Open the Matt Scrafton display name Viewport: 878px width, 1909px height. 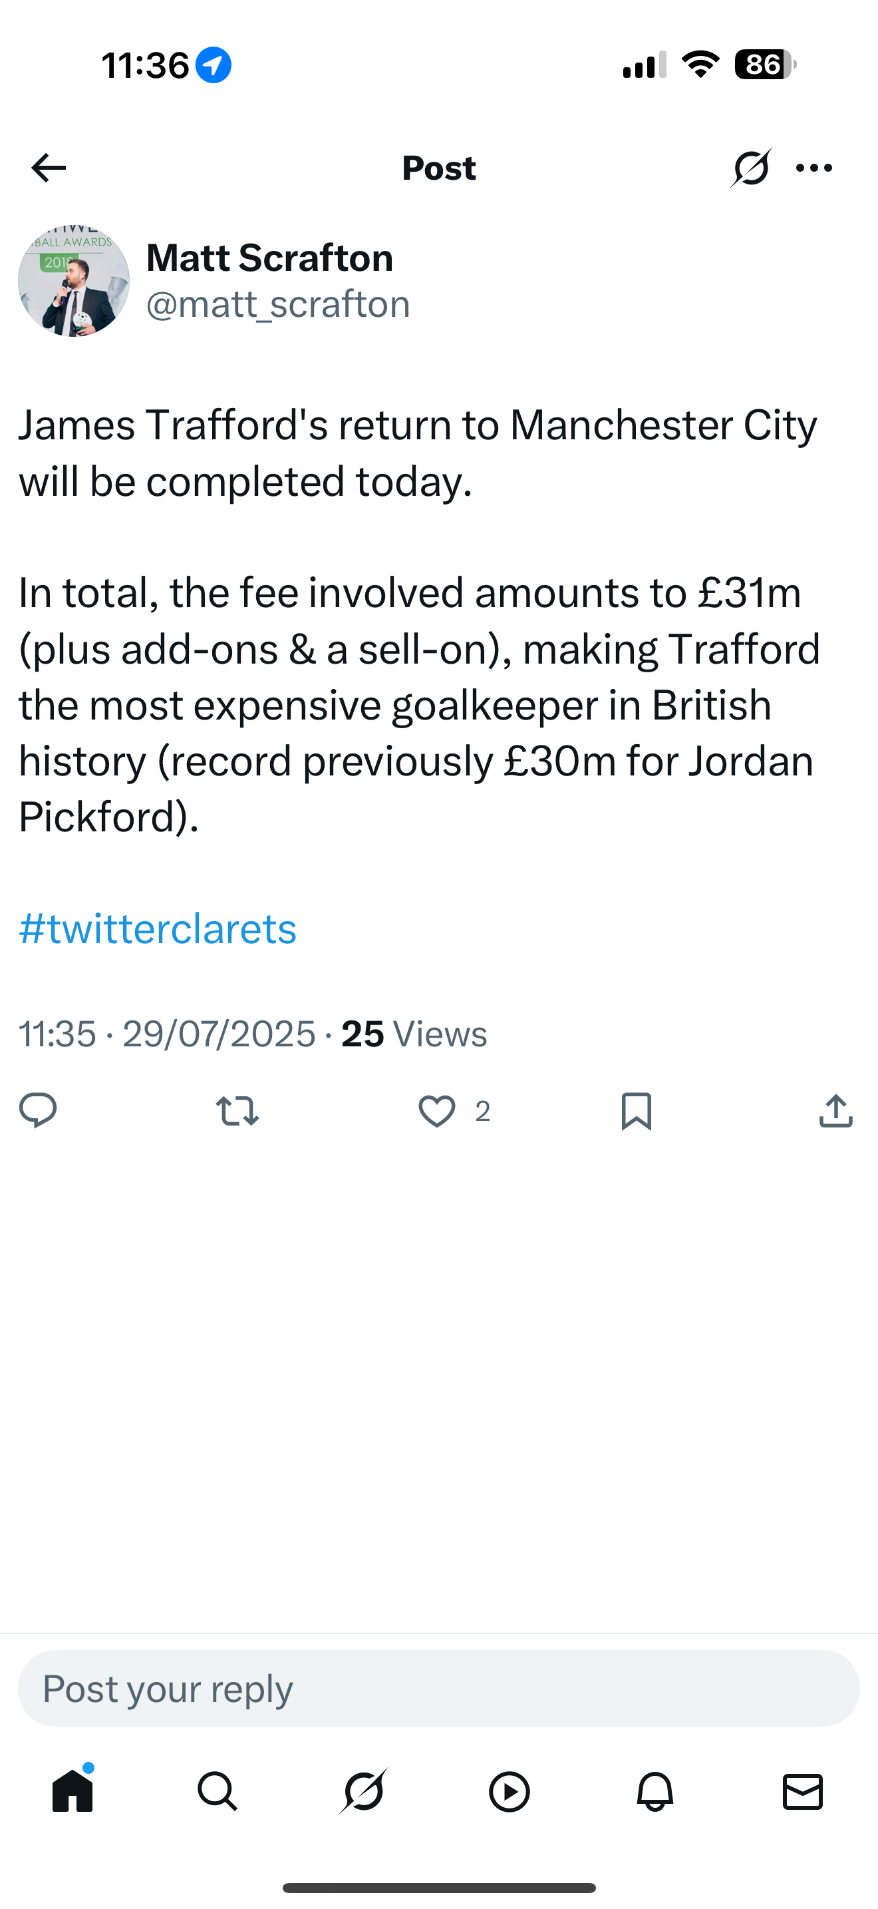(269, 258)
